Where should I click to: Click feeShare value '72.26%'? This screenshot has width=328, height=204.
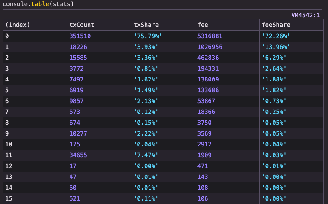276,36
